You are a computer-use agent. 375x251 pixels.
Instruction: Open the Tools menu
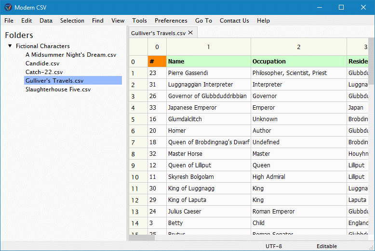(x=139, y=21)
